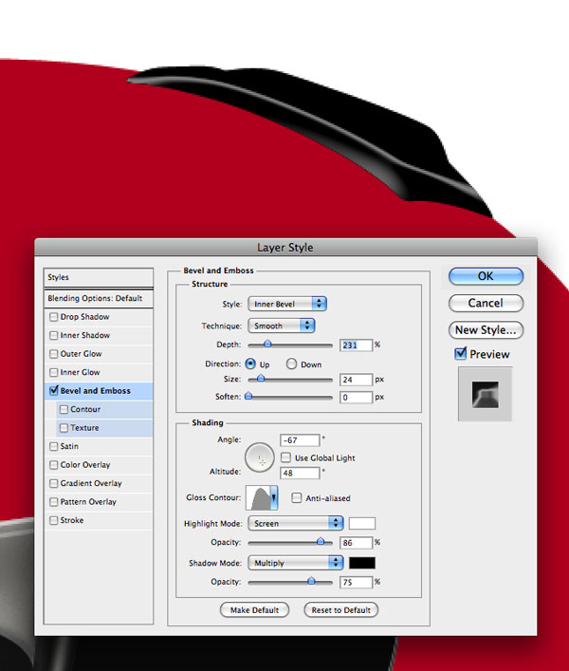Select the Texture sub-entry label
This screenshot has height=671, width=569.
coord(84,427)
